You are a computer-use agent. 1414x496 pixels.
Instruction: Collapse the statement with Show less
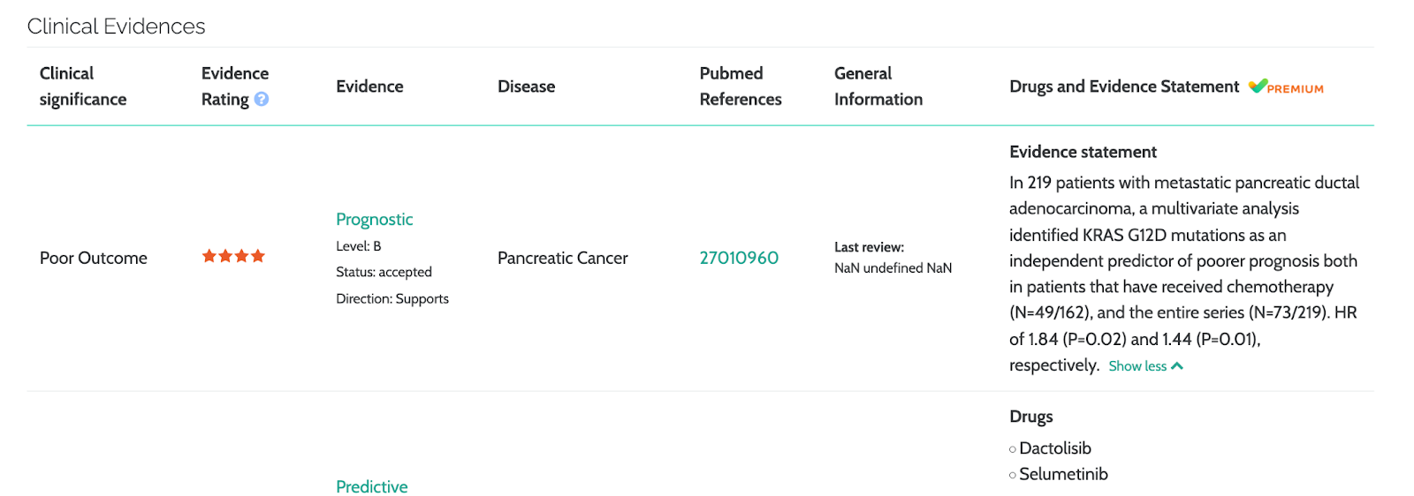(1137, 366)
